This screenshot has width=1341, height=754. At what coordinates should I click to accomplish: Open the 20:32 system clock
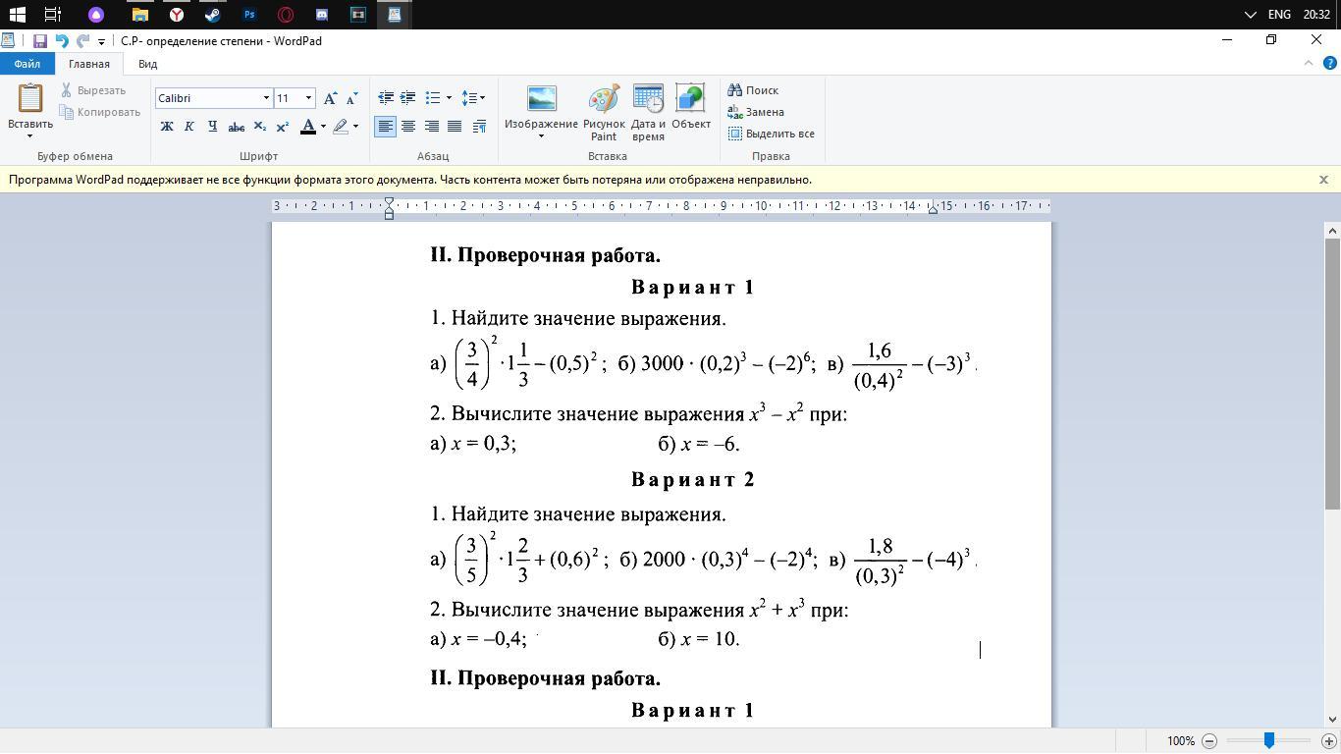[x=1316, y=15]
